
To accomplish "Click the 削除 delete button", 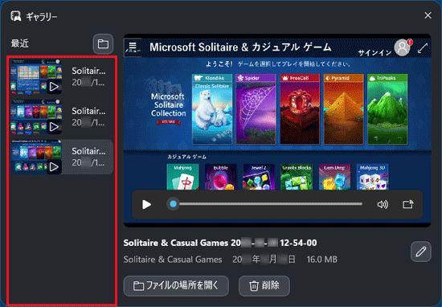I will click(264, 286).
